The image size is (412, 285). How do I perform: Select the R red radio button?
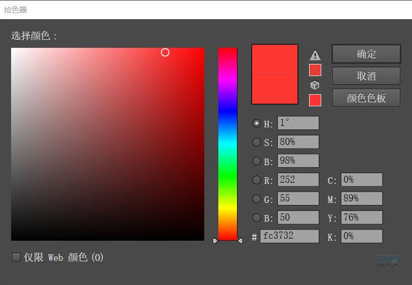click(257, 180)
